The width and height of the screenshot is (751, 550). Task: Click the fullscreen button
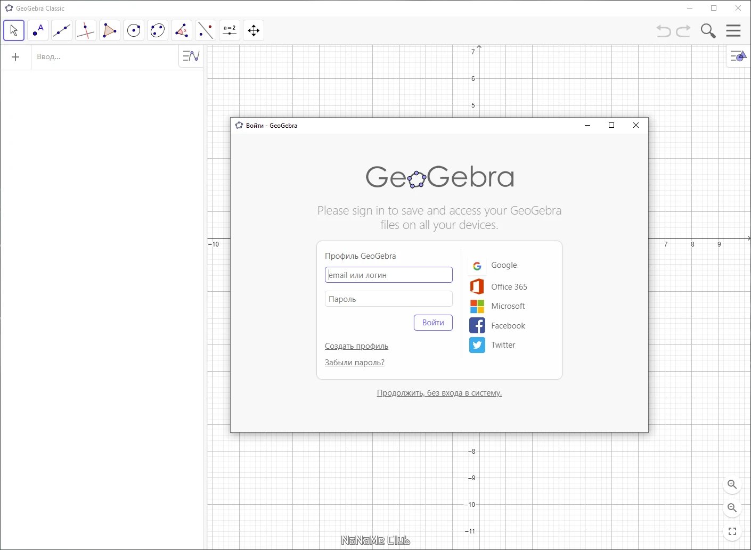pos(732,531)
